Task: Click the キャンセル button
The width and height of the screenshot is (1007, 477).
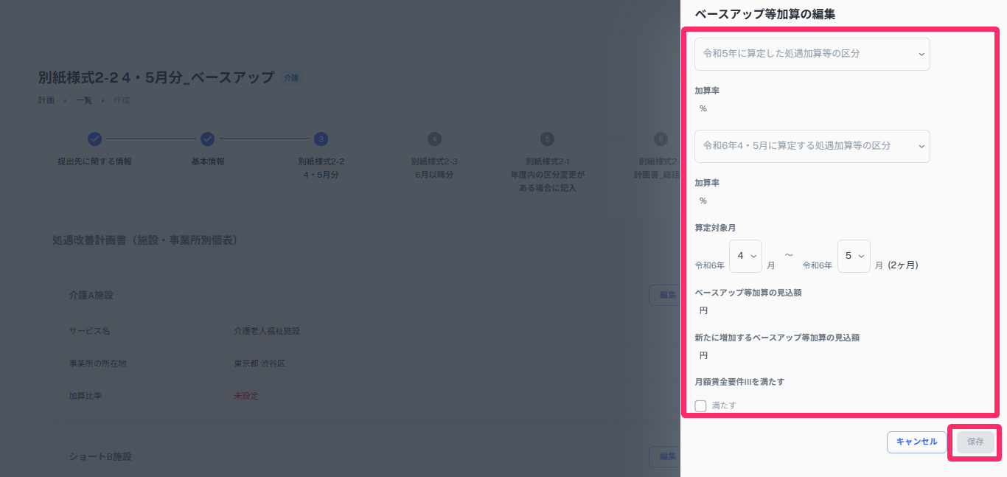Action: [x=916, y=442]
